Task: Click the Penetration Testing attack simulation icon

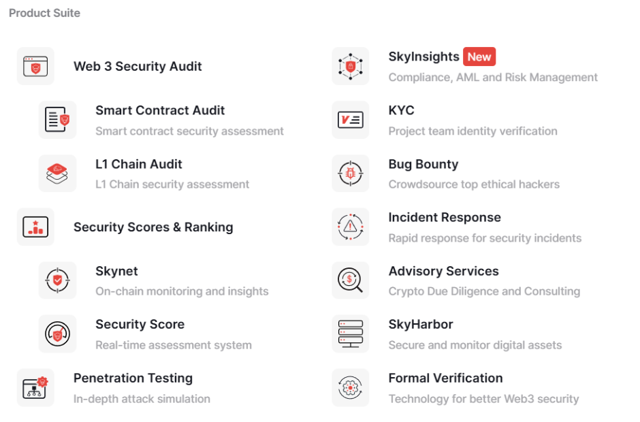Action: [x=35, y=387]
